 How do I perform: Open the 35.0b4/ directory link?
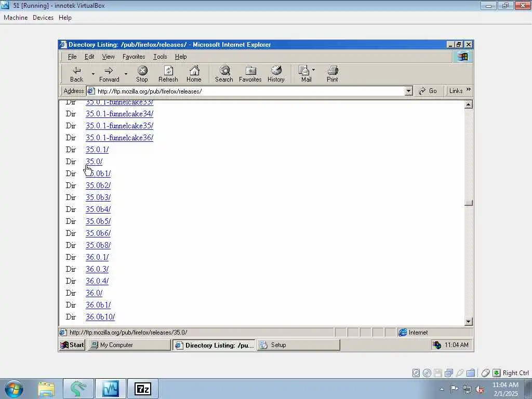(98, 209)
